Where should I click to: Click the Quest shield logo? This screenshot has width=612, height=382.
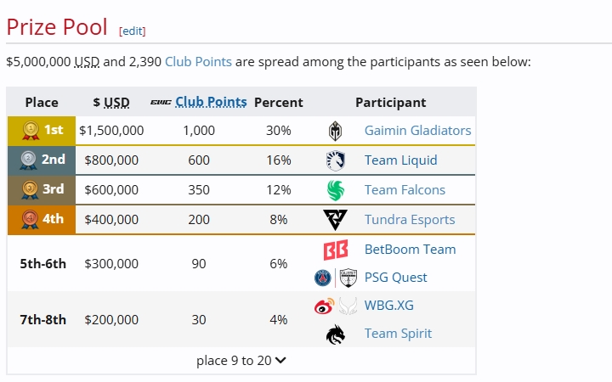pos(348,278)
